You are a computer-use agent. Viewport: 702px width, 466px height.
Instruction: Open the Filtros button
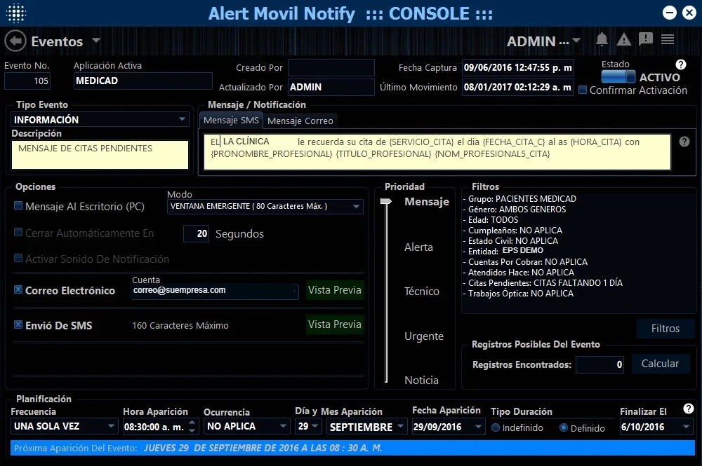pyautogui.click(x=665, y=329)
